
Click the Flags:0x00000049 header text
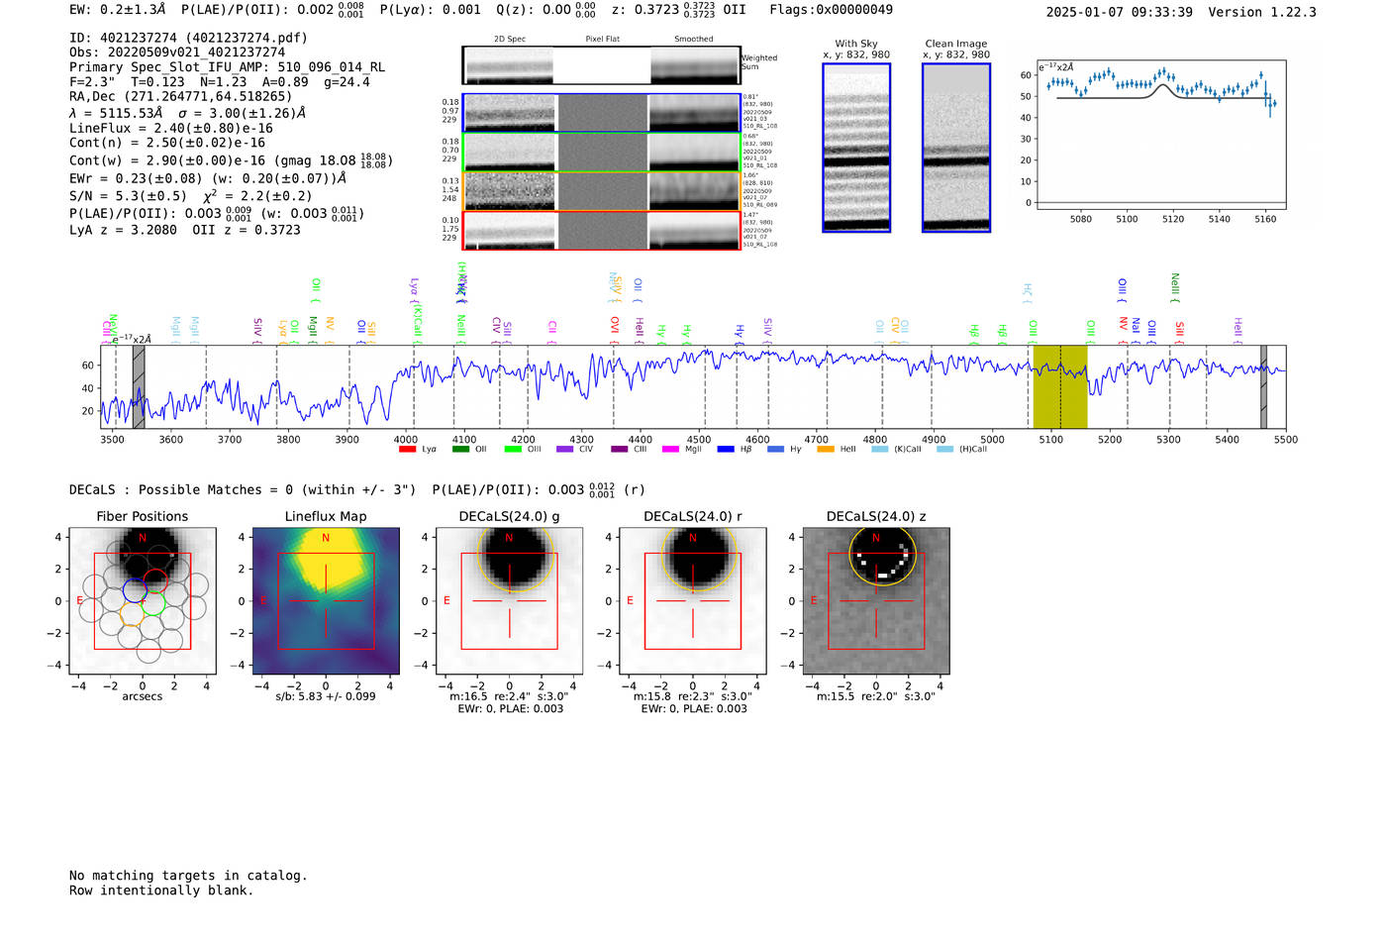point(831,10)
